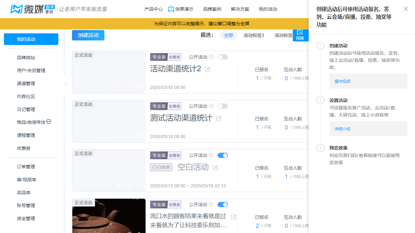
Task: Edit the 活动渠道统计2 title via pencil icon
Action: click(x=207, y=69)
